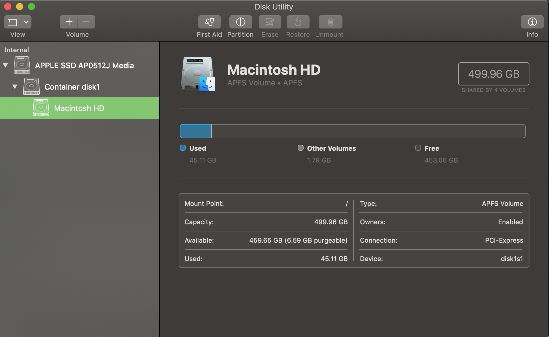Remove volume with the minus button
Image resolution: width=549 pixels, height=337 pixels.
[x=86, y=22]
